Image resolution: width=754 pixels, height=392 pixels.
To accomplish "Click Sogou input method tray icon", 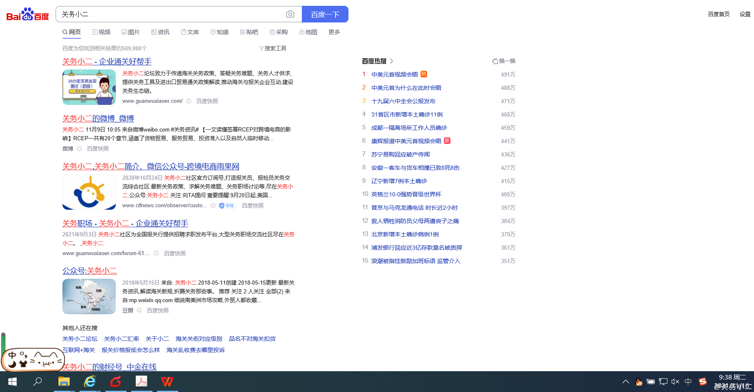I will click(x=702, y=382).
